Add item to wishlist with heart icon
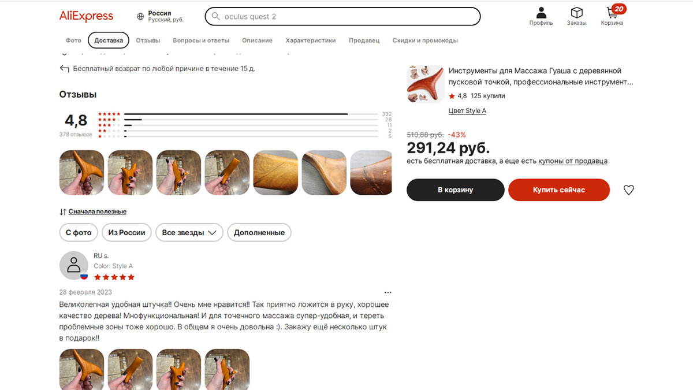This screenshot has height=390, width=693. pos(628,190)
